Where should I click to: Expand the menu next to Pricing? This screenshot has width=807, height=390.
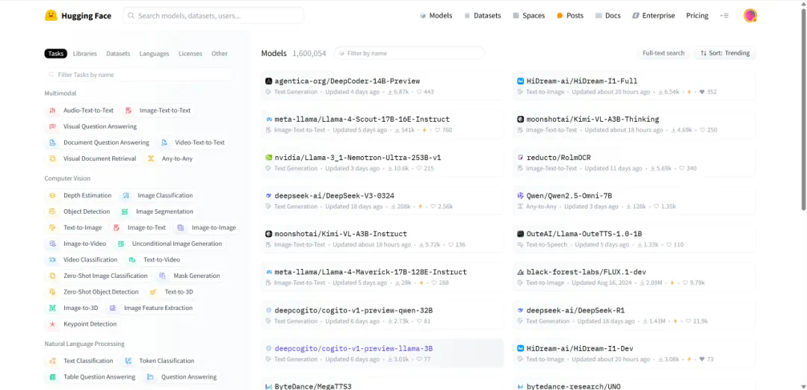pos(724,16)
